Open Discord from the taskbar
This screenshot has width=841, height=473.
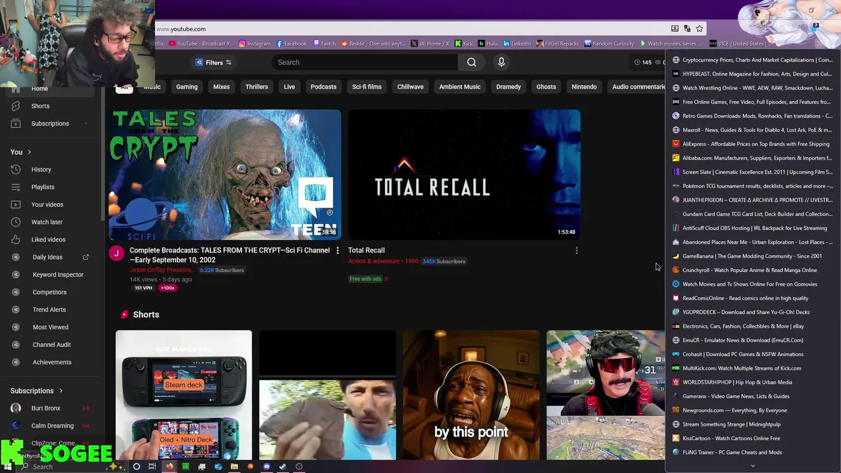tap(267, 466)
